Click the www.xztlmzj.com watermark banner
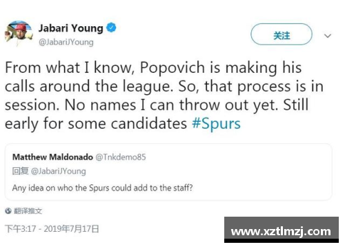The image size is (345, 249). 282,230
